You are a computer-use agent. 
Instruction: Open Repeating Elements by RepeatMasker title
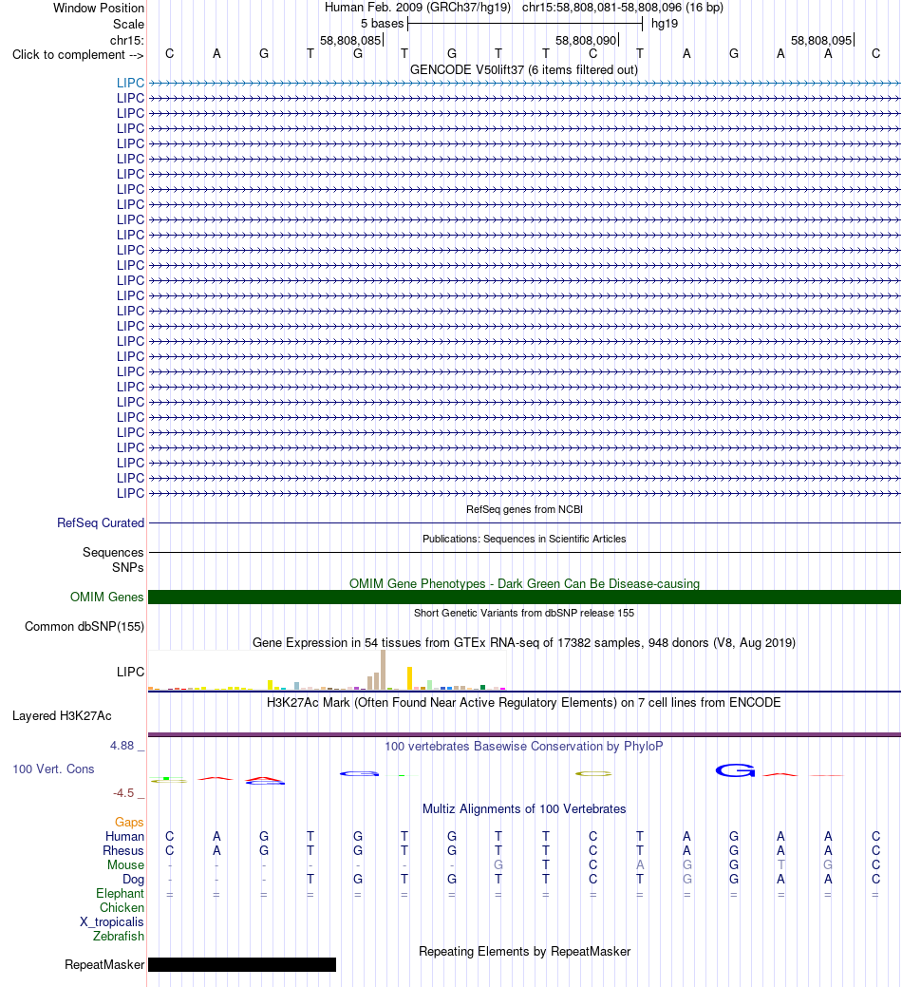[525, 952]
